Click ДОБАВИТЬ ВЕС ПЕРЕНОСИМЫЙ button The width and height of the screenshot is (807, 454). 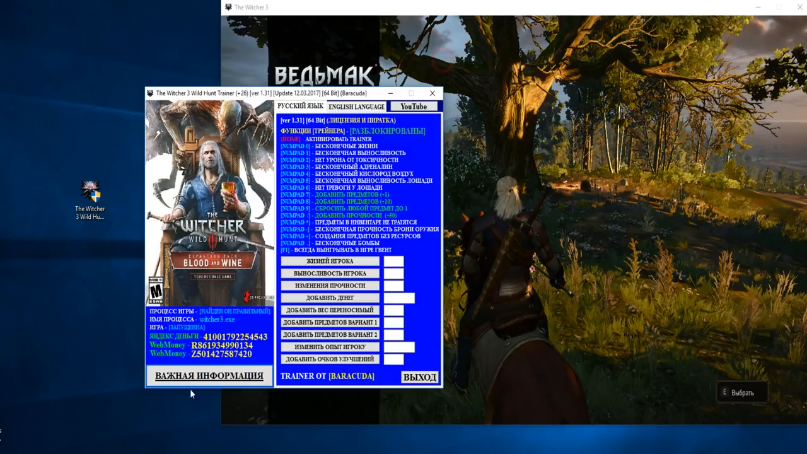(x=330, y=310)
